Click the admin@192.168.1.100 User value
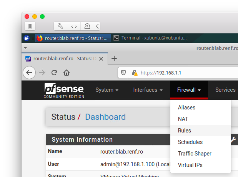The image size is (238, 177). tap(135, 164)
